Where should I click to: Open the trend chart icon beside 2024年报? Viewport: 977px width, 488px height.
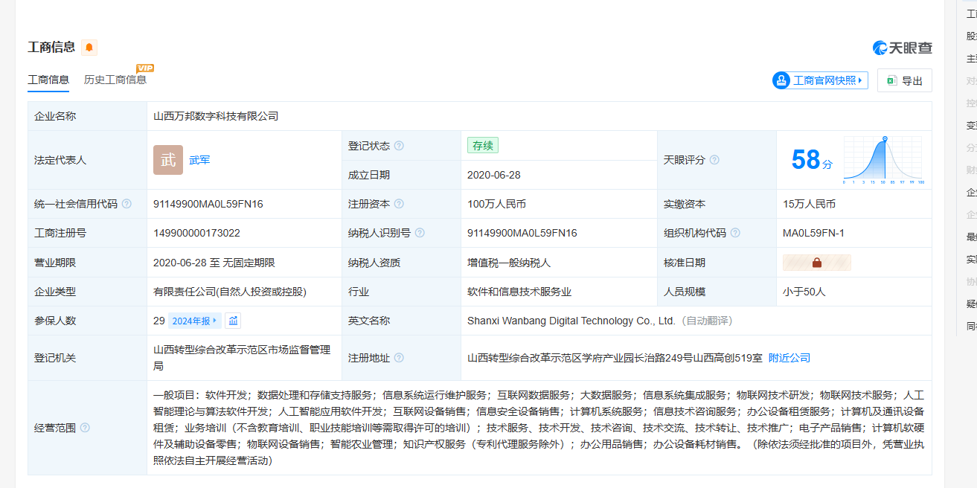(234, 321)
